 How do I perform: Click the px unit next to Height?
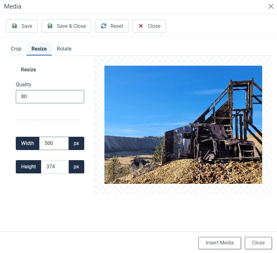point(76,167)
